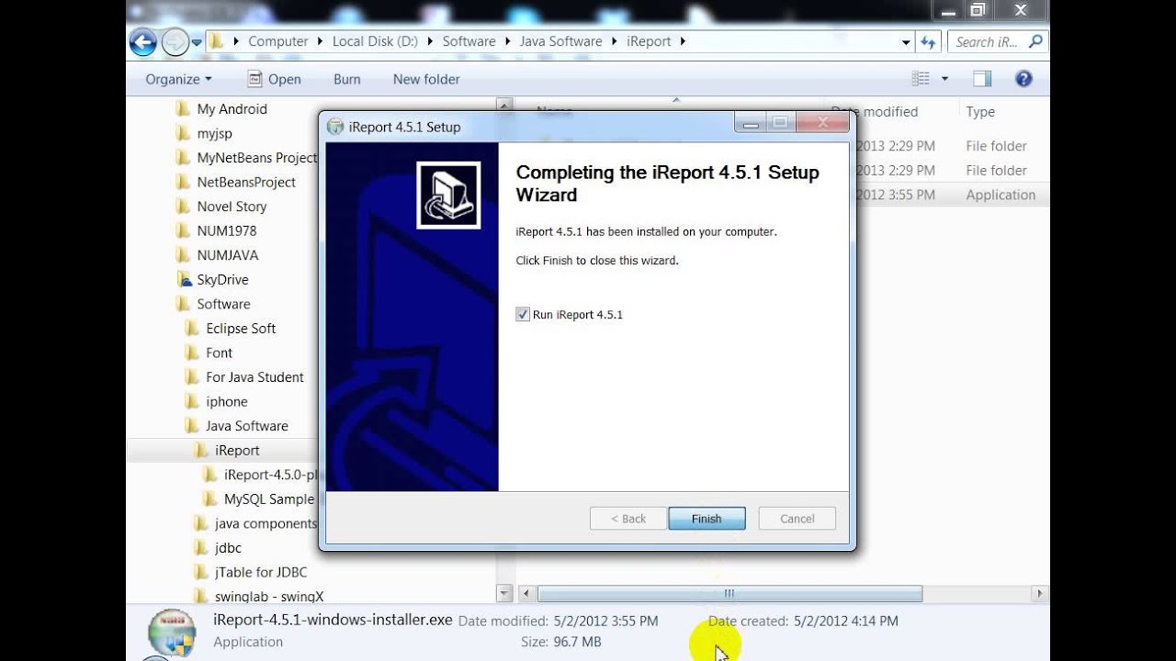Click Burn in the Explorer toolbar
1176x661 pixels.
(x=346, y=79)
